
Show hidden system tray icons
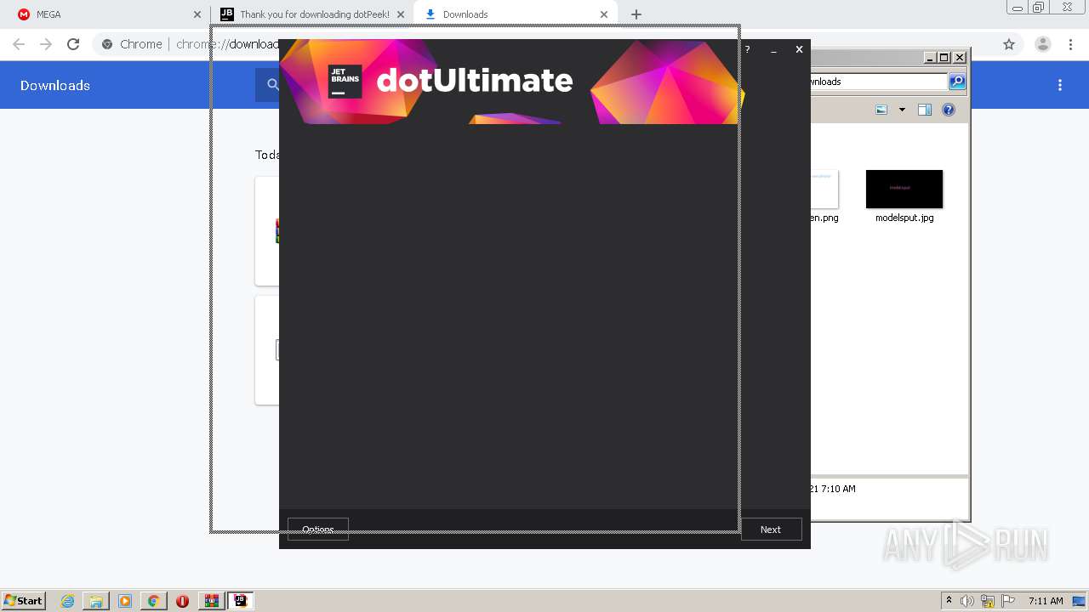[949, 601]
